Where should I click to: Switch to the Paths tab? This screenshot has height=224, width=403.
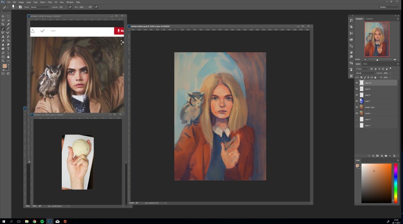click(x=365, y=64)
